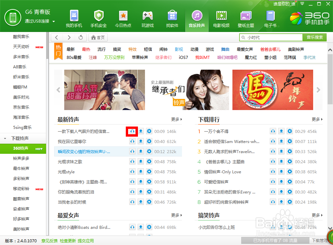Preview 超好听的纯音乐闹钟铃声 with headphone icon

click(x=273, y=202)
